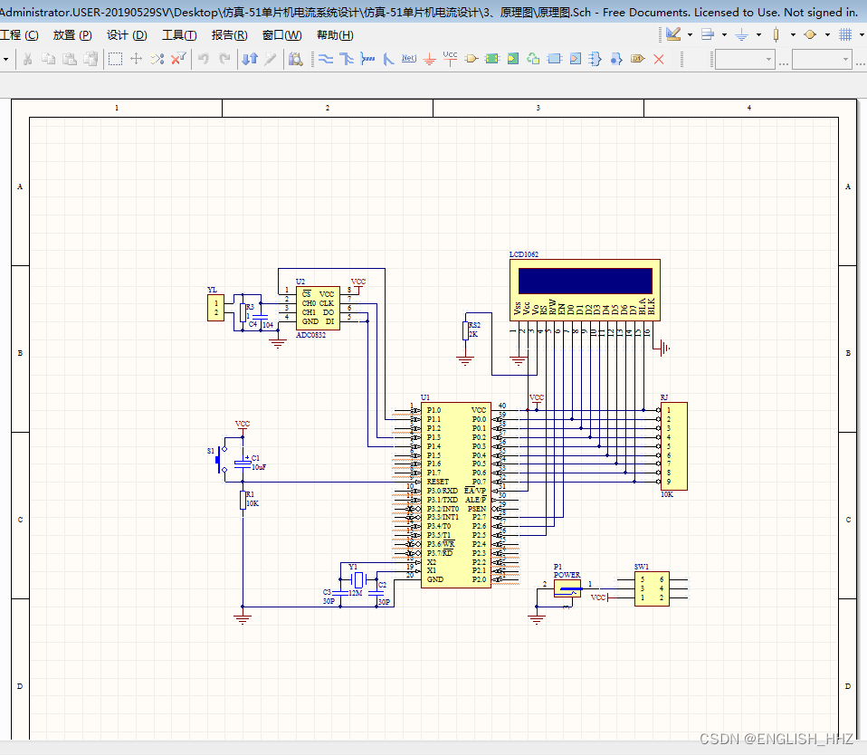Click the Digital Devices resistor icon
Image resolution: width=867 pixels, height=755 pixels.
point(776,34)
